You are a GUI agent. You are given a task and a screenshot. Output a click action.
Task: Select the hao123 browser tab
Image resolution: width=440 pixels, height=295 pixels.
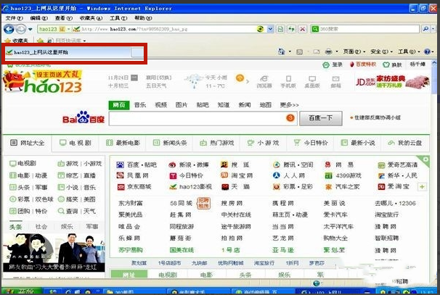(x=68, y=52)
